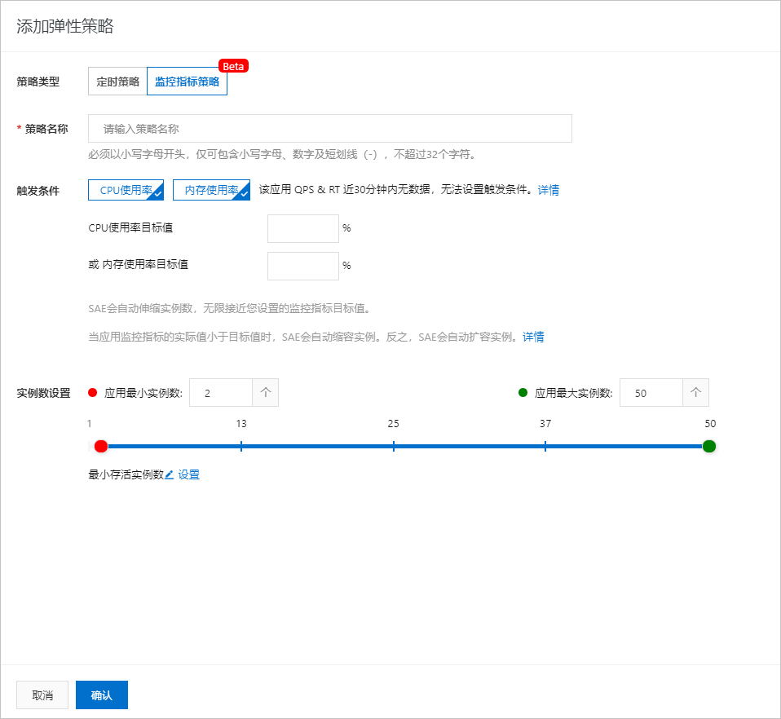This screenshot has height=719, width=781.
Task: Click slider track at the 25 mark
Action: (x=394, y=446)
